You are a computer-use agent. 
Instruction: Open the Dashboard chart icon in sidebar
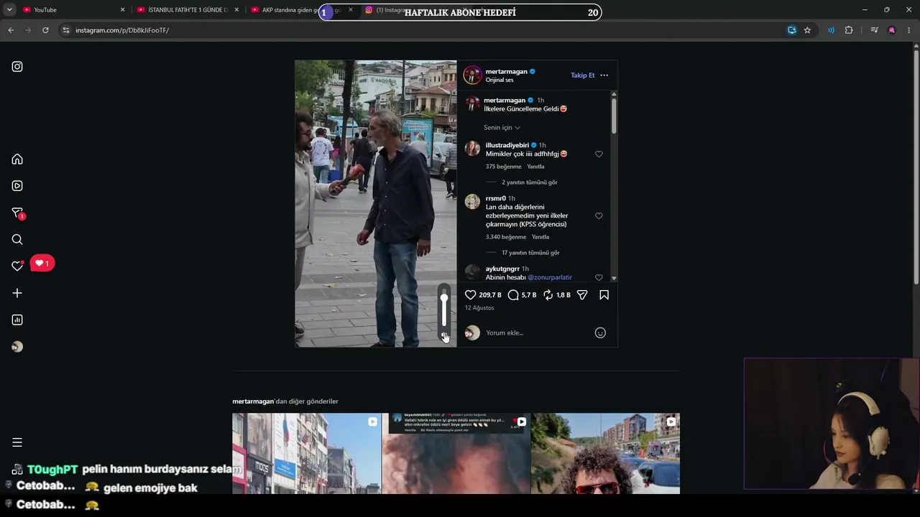click(x=17, y=320)
